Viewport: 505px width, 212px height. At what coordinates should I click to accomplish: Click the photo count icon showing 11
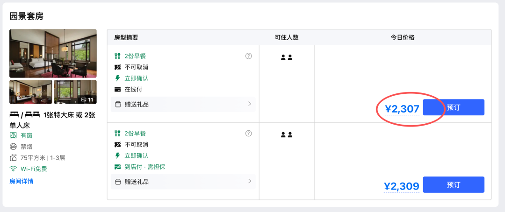click(x=84, y=99)
